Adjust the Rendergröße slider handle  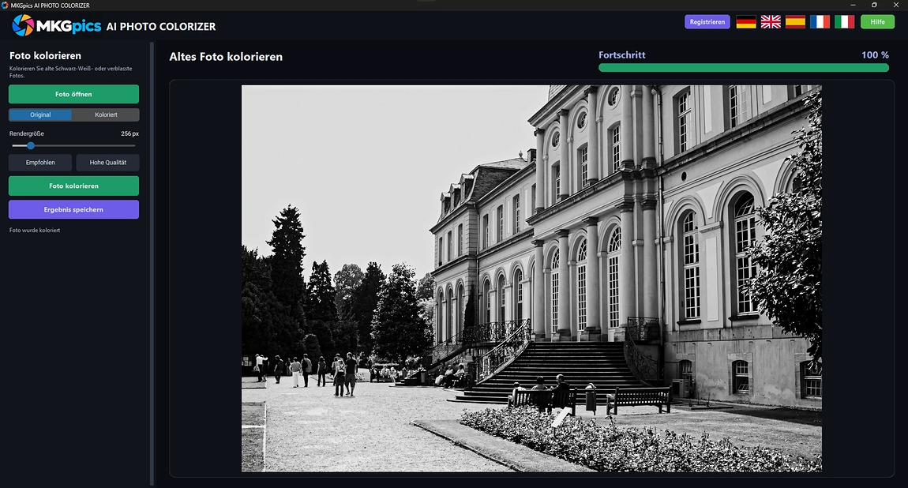coord(31,146)
